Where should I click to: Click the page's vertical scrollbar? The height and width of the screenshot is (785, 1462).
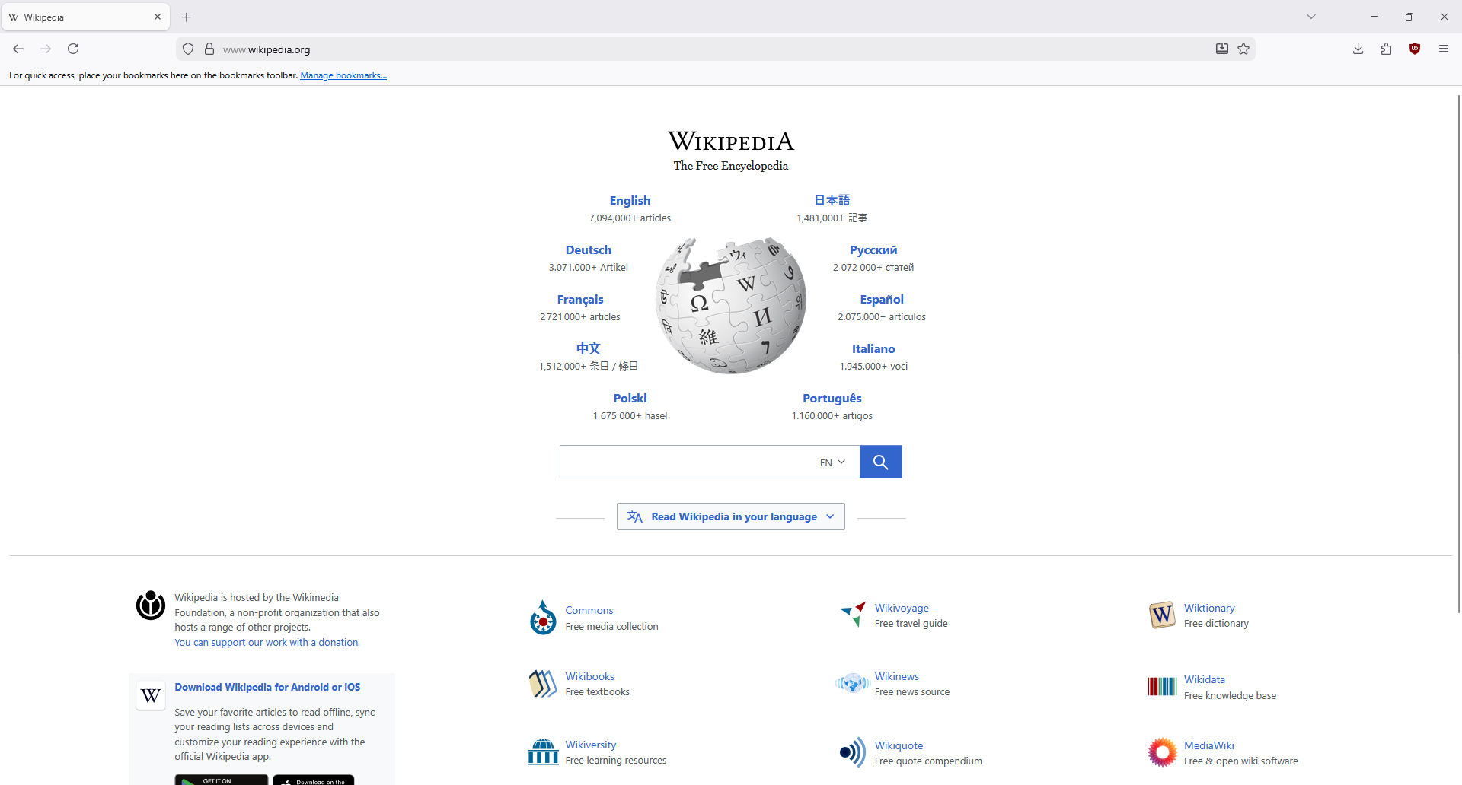(x=1457, y=350)
